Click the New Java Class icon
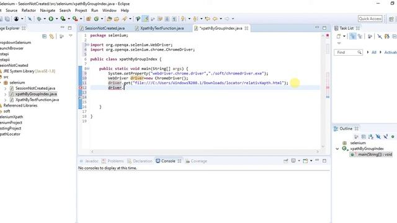Screen dimensions: 397x223 pyautogui.click(x=96, y=19)
